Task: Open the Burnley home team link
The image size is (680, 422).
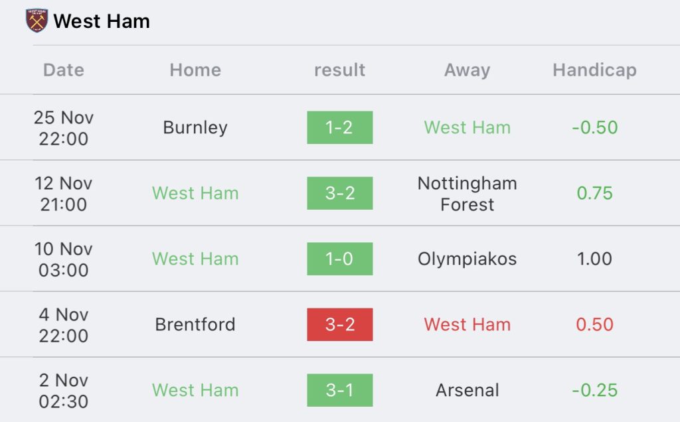Action: pyautogui.click(x=195, y=127)
